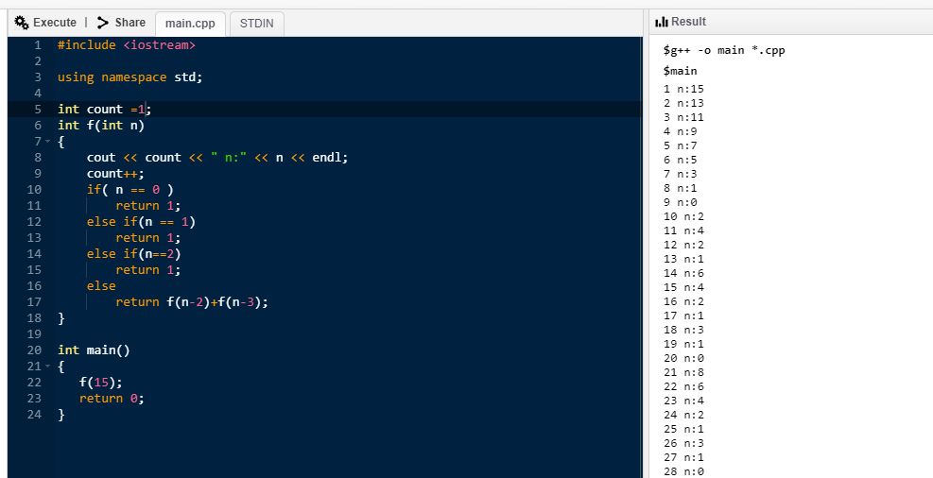Screen dimensions: 933x478
Task: Click the bar chart icon beside Result
Action: click(x=661, y=22)
